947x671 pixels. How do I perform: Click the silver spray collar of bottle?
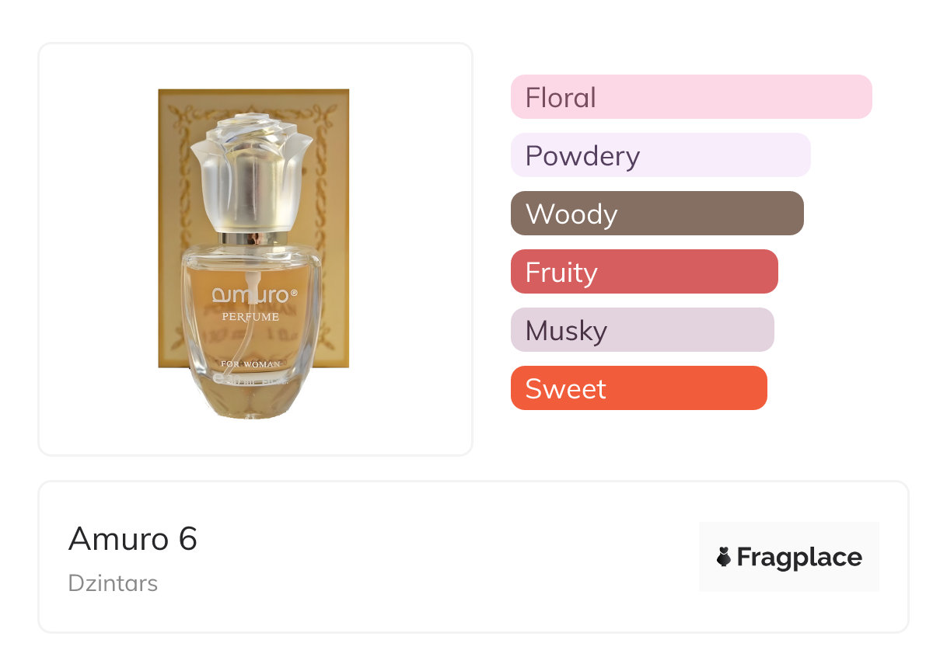tap(253, 237)
